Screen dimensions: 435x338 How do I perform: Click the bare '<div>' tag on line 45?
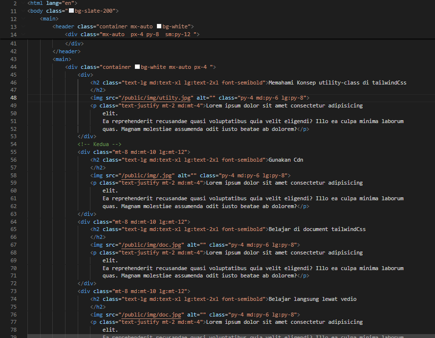click(86, 75)
